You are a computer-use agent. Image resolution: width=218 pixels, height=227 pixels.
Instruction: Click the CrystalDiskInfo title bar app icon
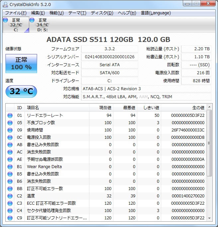(5, 4)
